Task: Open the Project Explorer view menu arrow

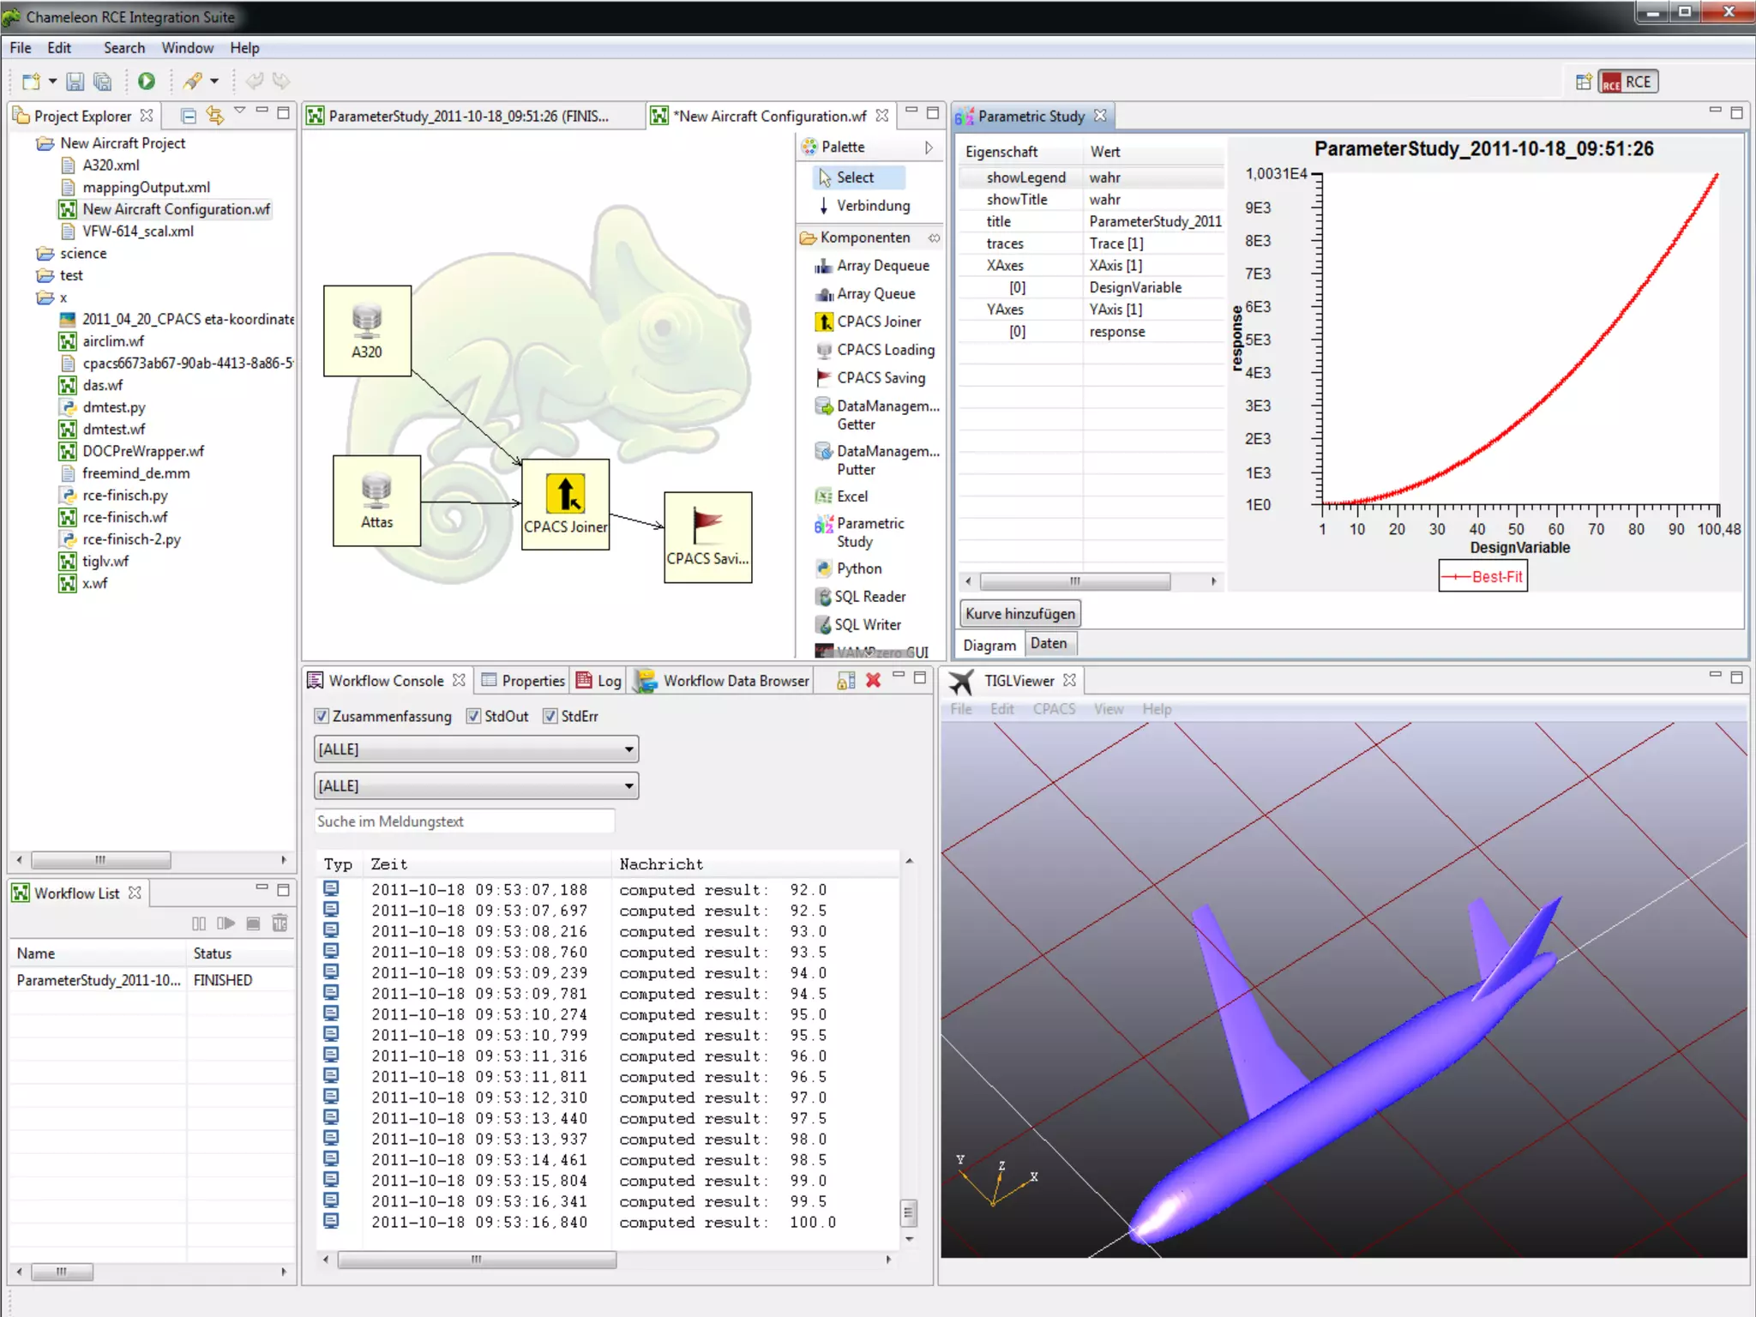Action: coord(239,111)
